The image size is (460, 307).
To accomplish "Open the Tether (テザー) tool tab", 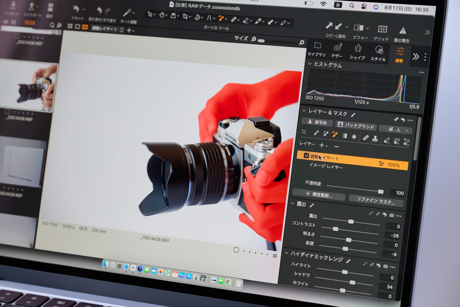I will click(x=337, y=51).
